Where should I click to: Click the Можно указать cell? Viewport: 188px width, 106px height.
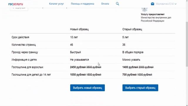click(131, 59)
